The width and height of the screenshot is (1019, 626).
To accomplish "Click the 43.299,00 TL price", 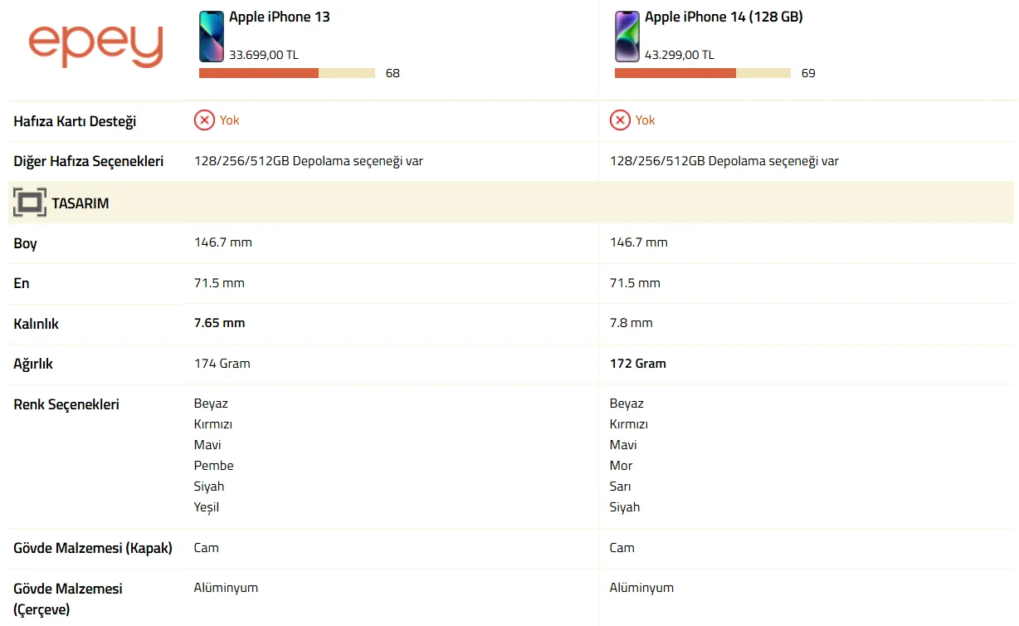I will click(x=680, y=55).
